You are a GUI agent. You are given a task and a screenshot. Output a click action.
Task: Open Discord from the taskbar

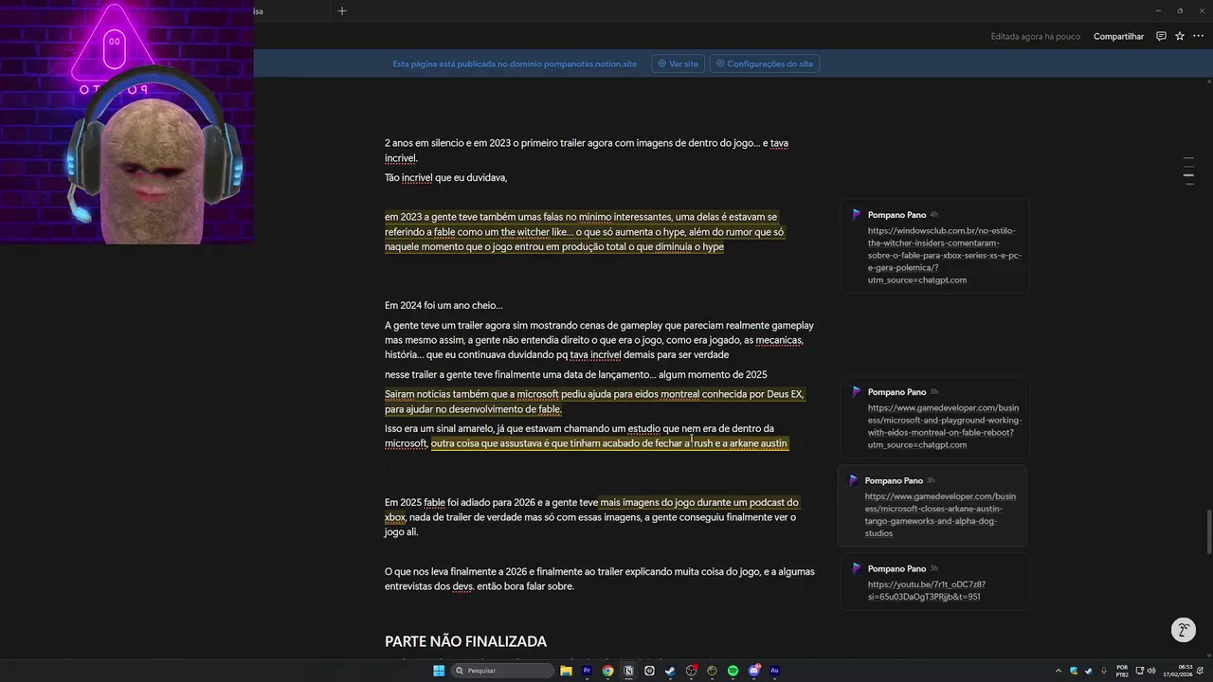click(x=753, y=671)
